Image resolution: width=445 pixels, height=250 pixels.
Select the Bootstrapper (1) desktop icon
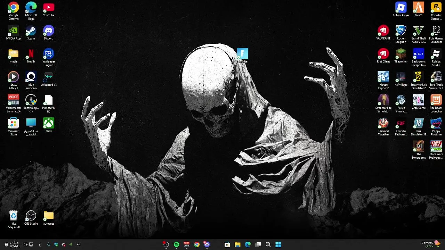[31, 103]
